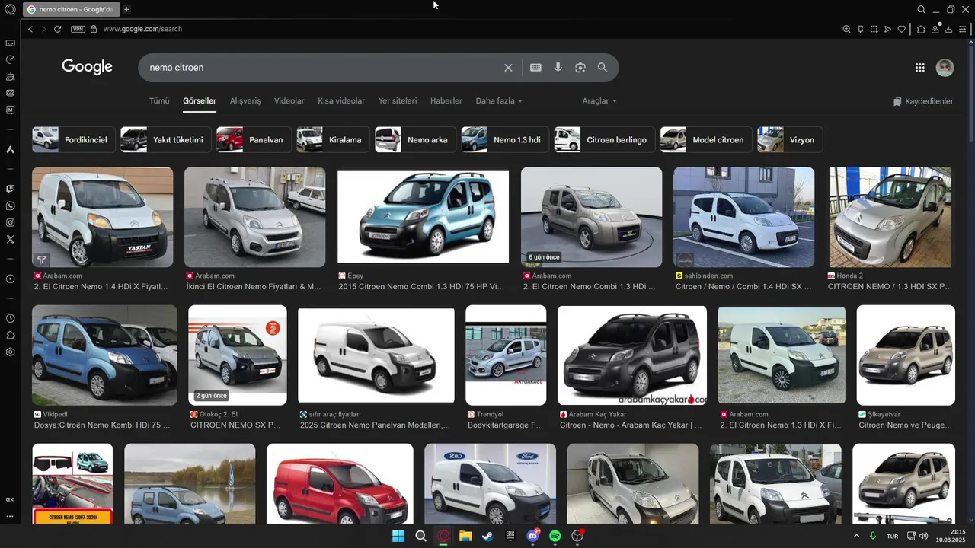Open Twitch from the Opera sidebar

[x=10, y=189]
